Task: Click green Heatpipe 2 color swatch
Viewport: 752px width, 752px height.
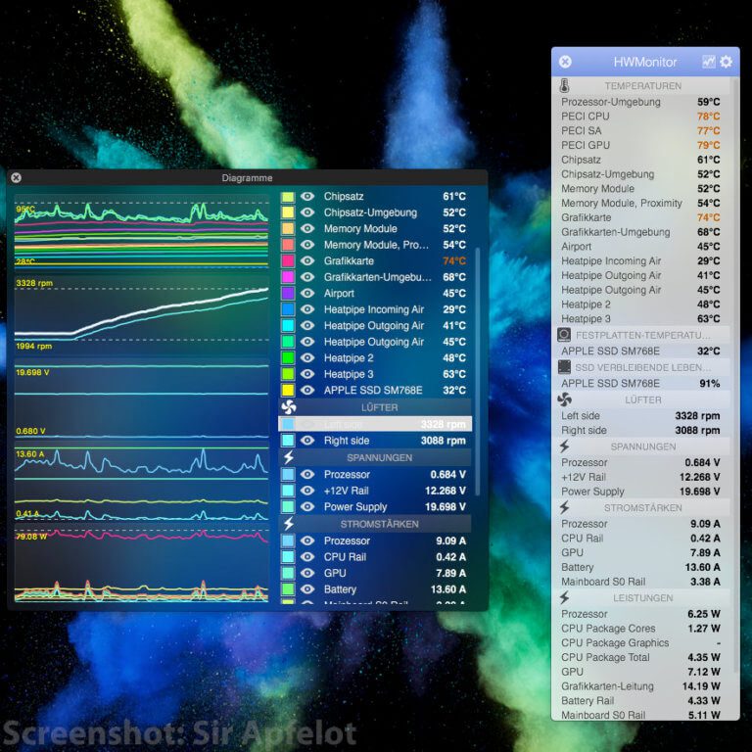Action: [288, 357]
